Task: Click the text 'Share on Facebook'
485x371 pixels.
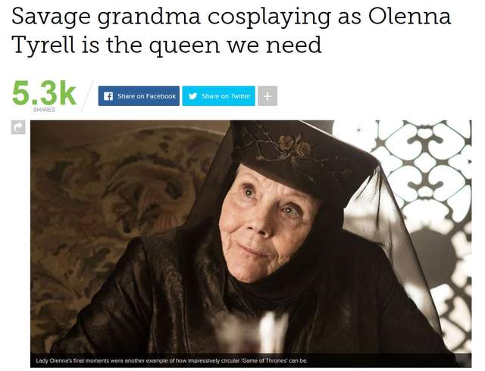Action: (x=146, y=96)
